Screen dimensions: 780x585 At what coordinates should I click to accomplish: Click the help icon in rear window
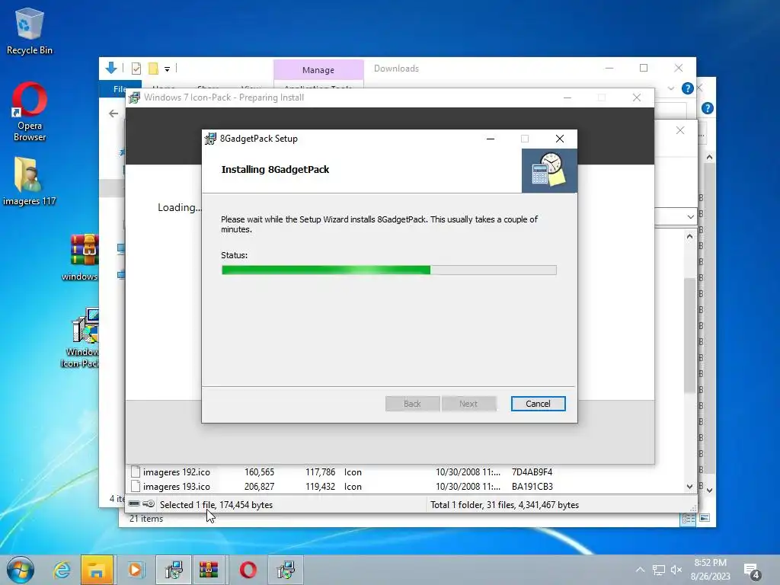pos(708,108)
